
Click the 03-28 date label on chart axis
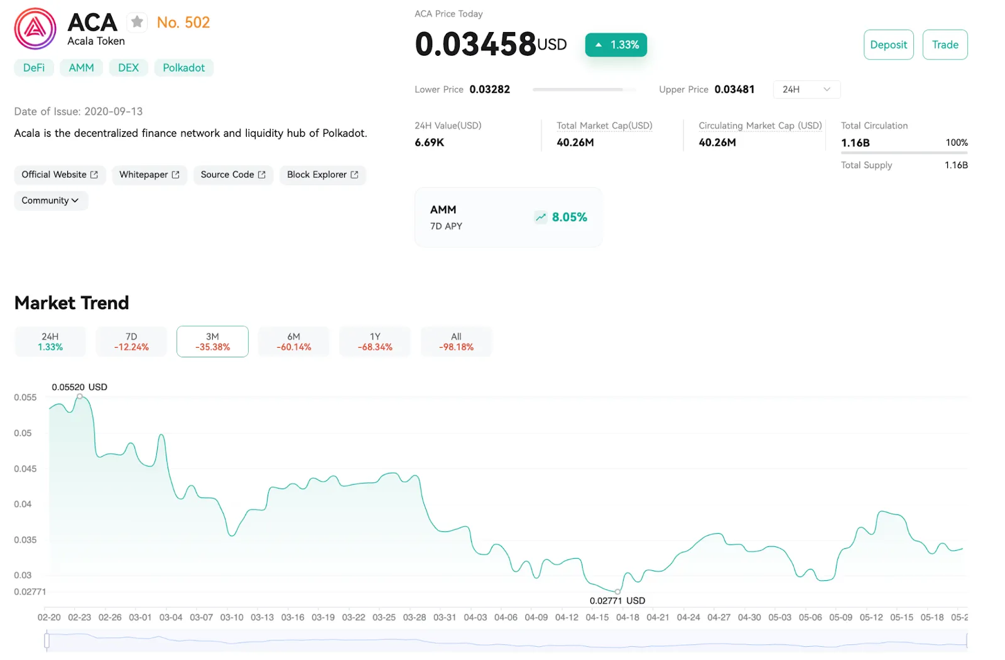[415, 617]
